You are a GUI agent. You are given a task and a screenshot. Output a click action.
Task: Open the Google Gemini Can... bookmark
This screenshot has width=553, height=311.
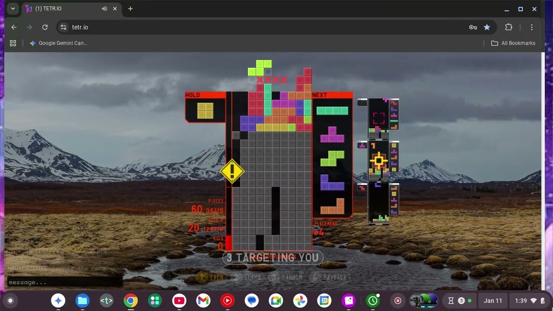click(x=58, y=43)
